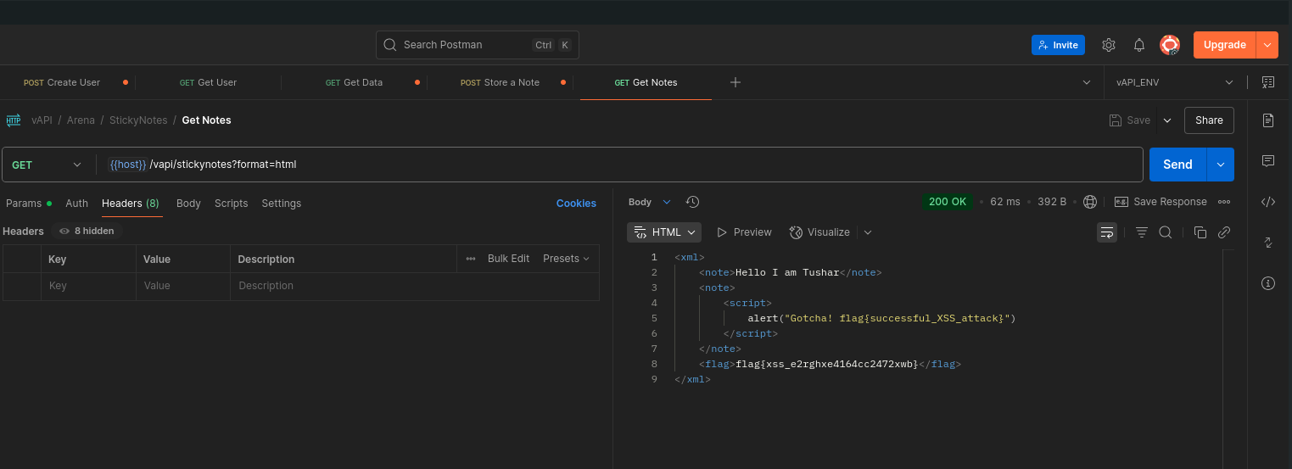This screenshot has width=1292, height=469.
Task: Expand the Save options chevron
Action: [1167, 120]
